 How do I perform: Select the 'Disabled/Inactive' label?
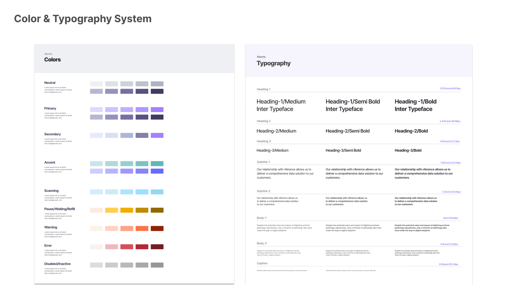click(x=57, y=264)
